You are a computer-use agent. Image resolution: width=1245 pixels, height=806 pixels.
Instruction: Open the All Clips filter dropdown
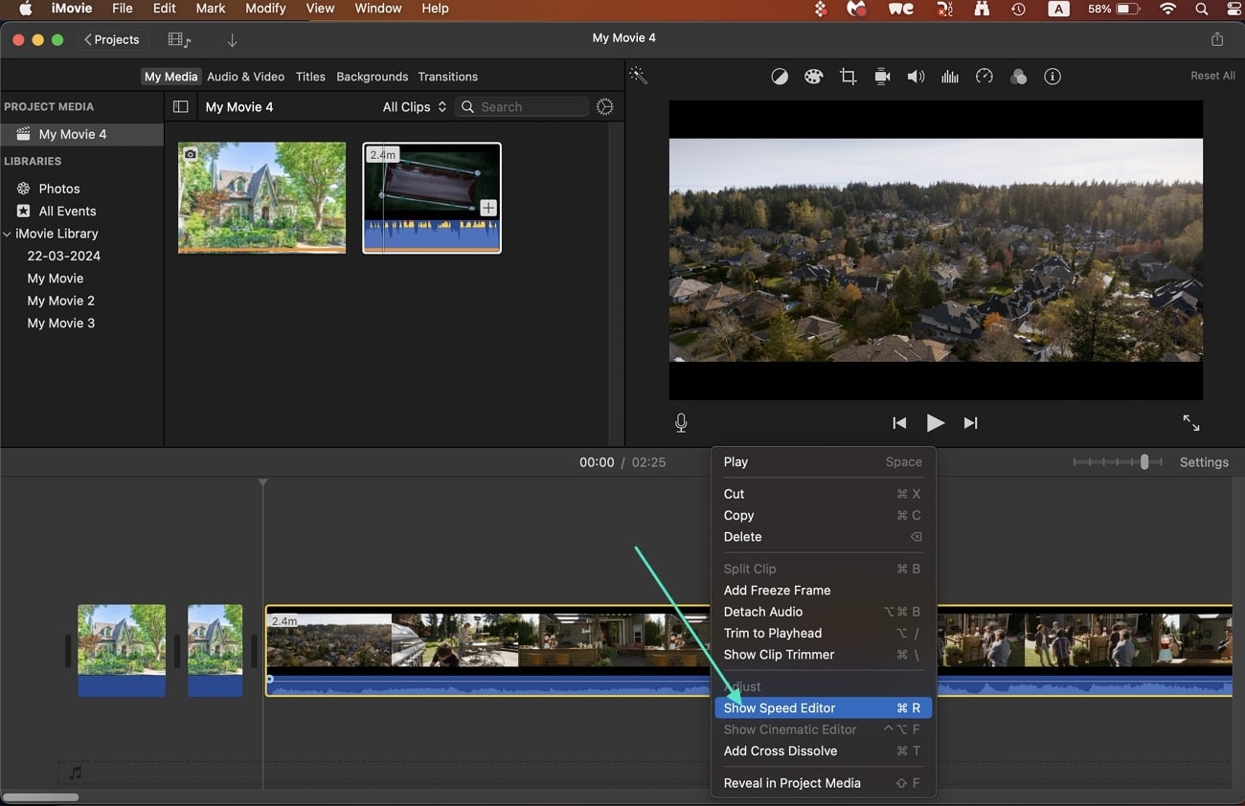click(415, 107)
